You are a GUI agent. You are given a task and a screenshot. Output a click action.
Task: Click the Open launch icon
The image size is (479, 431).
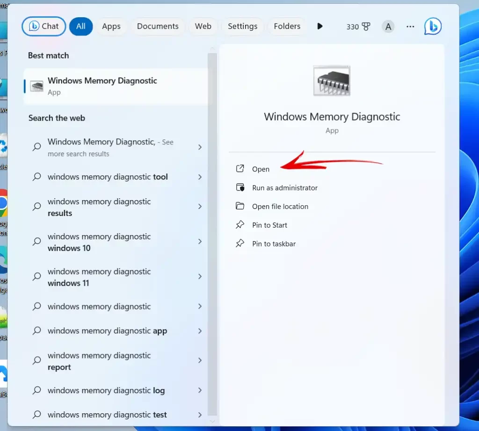point(240,168)
